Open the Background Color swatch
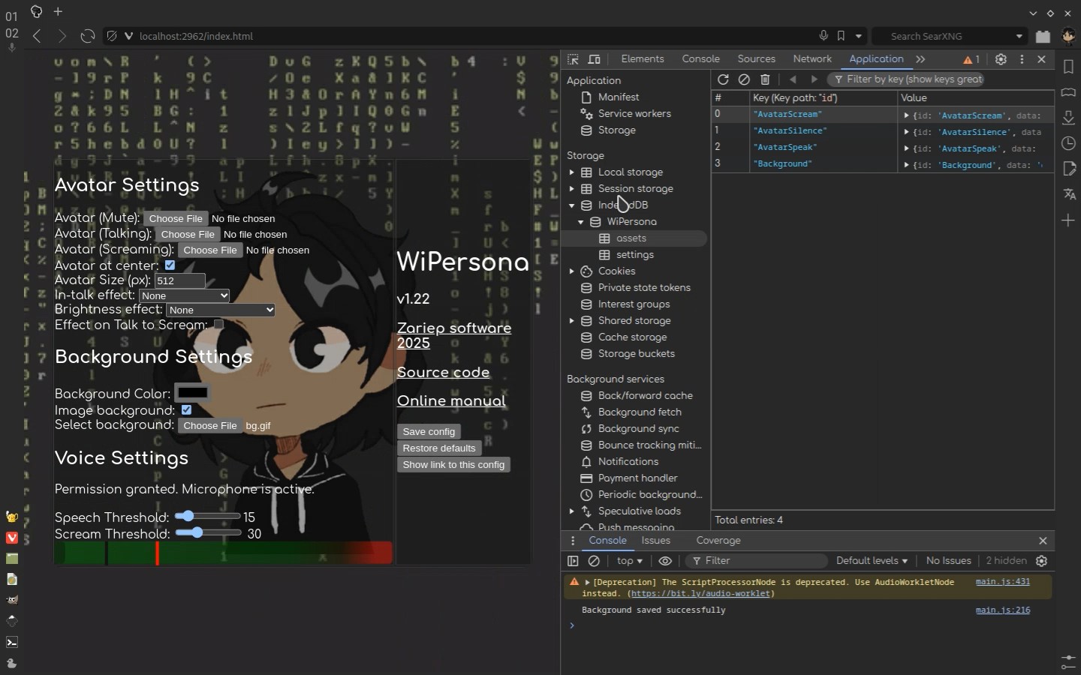1081x675 pixels. [x=193, y=393]
